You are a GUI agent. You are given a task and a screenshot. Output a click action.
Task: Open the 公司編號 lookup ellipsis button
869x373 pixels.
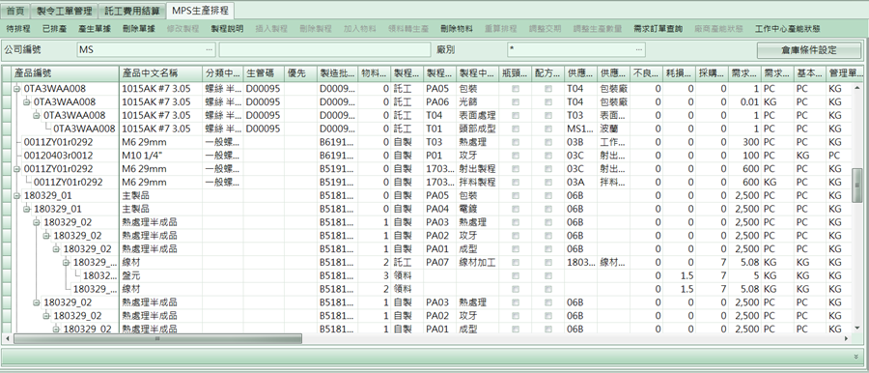coord(209,50)
